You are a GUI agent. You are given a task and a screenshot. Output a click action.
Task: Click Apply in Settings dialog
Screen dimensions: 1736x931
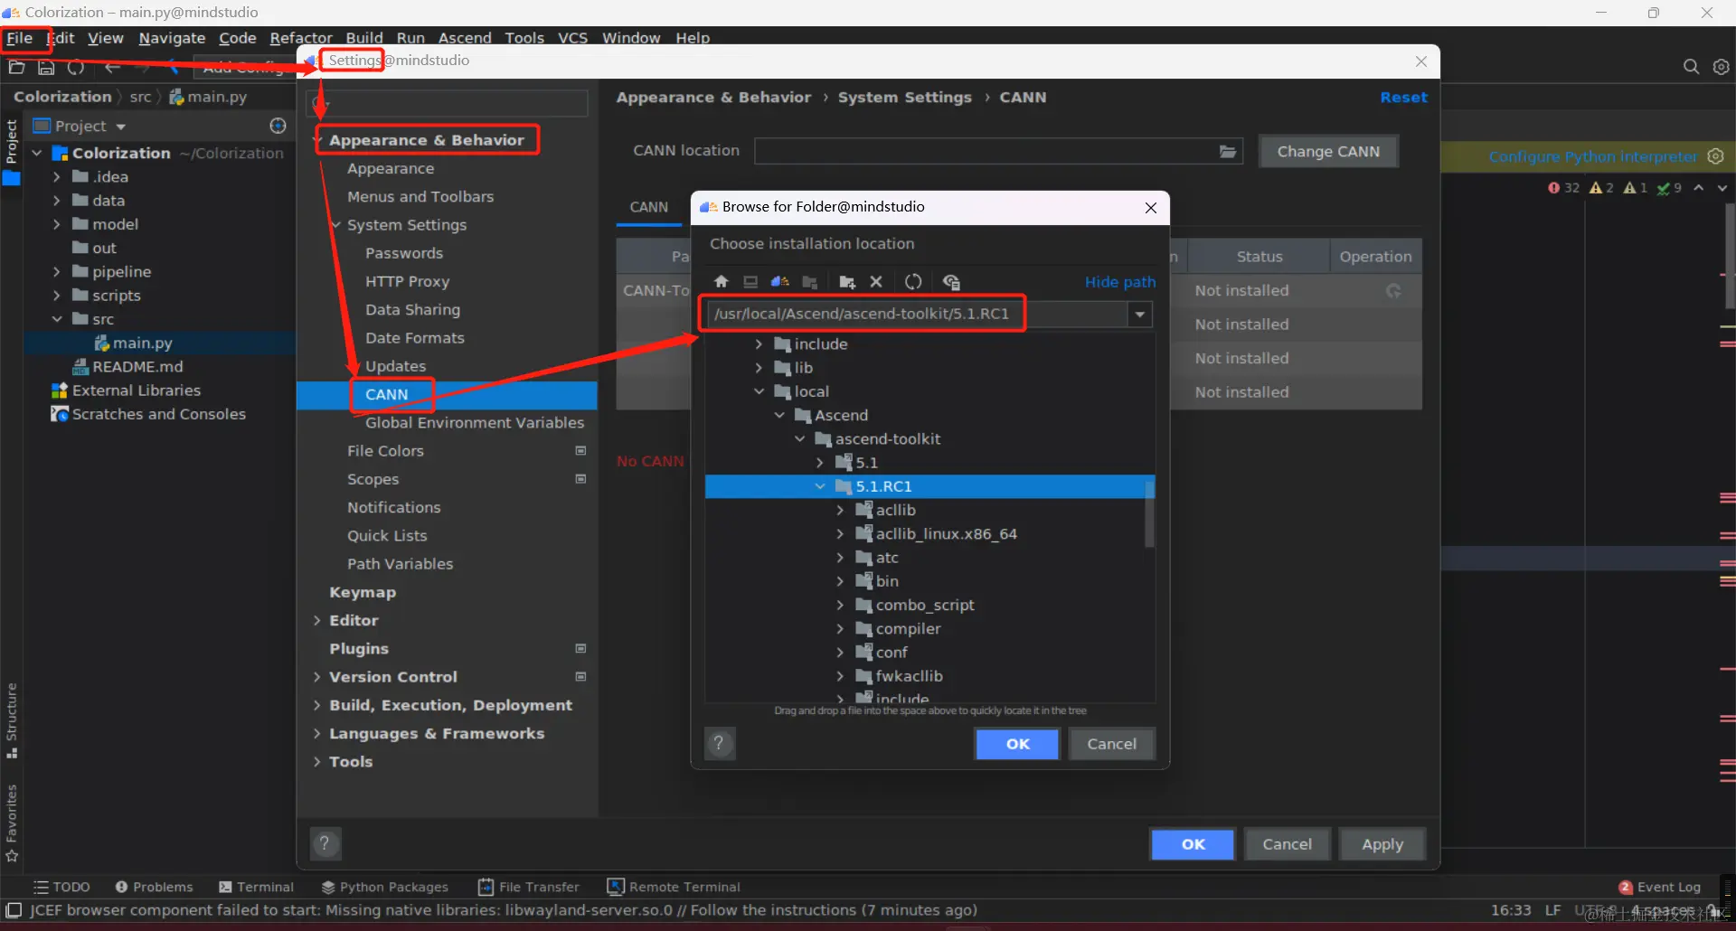point(1382,844)
